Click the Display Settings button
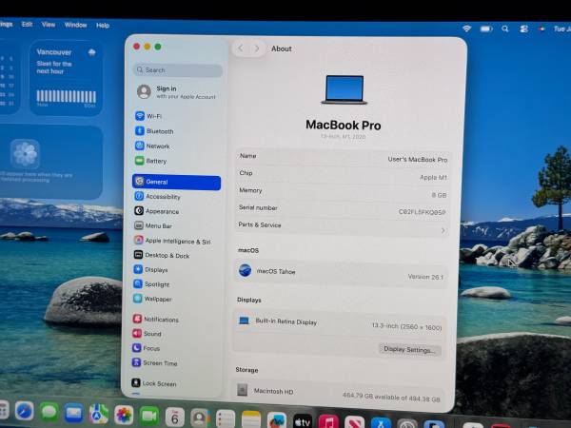The height and width of the screenshot is (428, 571). pyautogui.click(x=410, y=349)
